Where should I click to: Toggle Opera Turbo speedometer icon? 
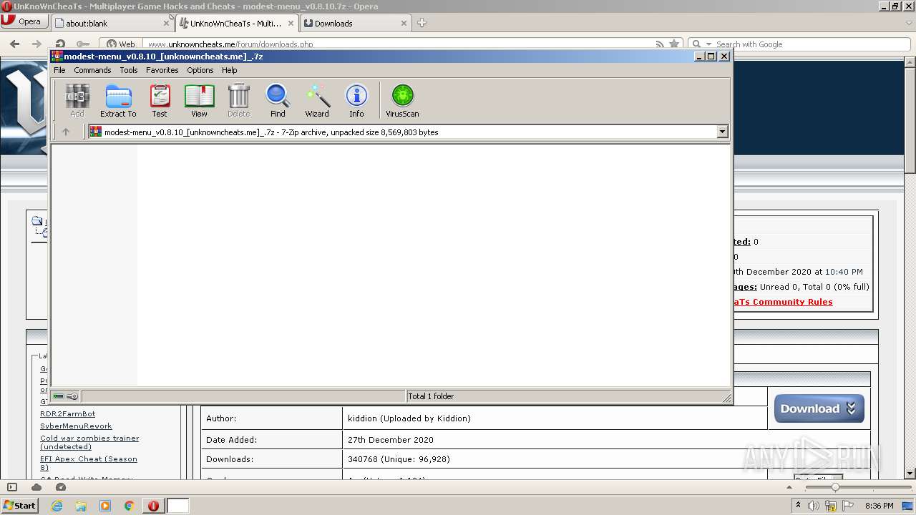[x=61, y=487]
